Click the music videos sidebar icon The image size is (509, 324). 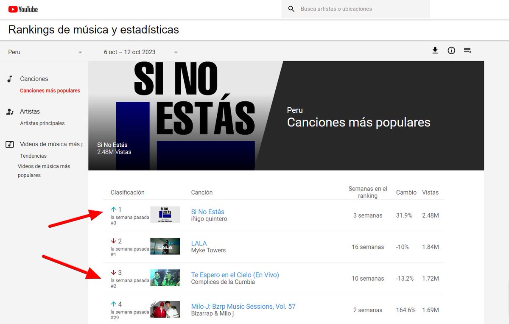pos(10,144)
